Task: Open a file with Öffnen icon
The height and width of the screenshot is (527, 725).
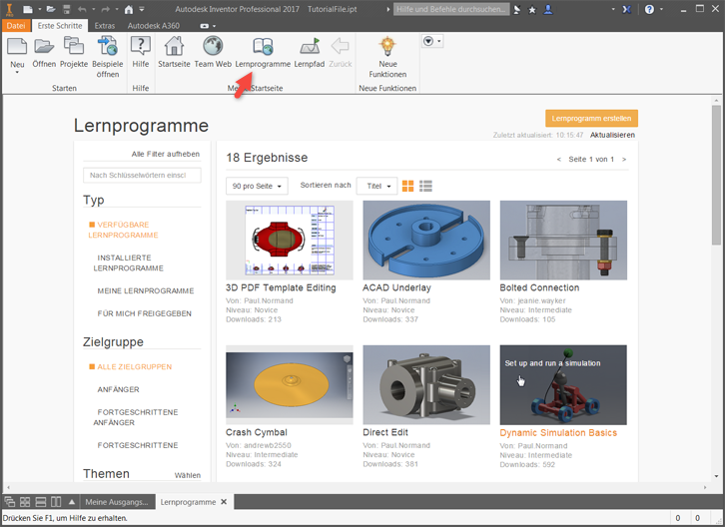Action: pos(44,47)
